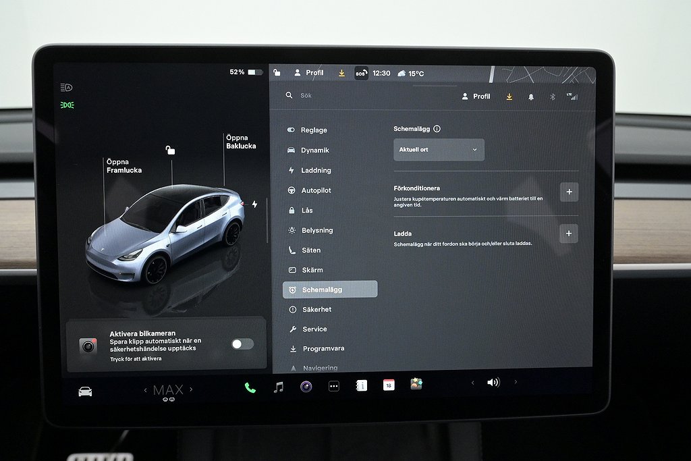
Task: Tap the car controls icon in bottom bar
Action: (x=85, y=391)
